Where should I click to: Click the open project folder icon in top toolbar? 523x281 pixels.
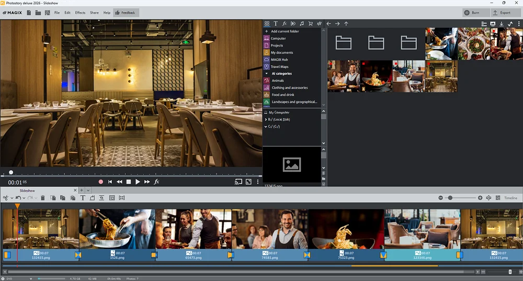(38, 13)
